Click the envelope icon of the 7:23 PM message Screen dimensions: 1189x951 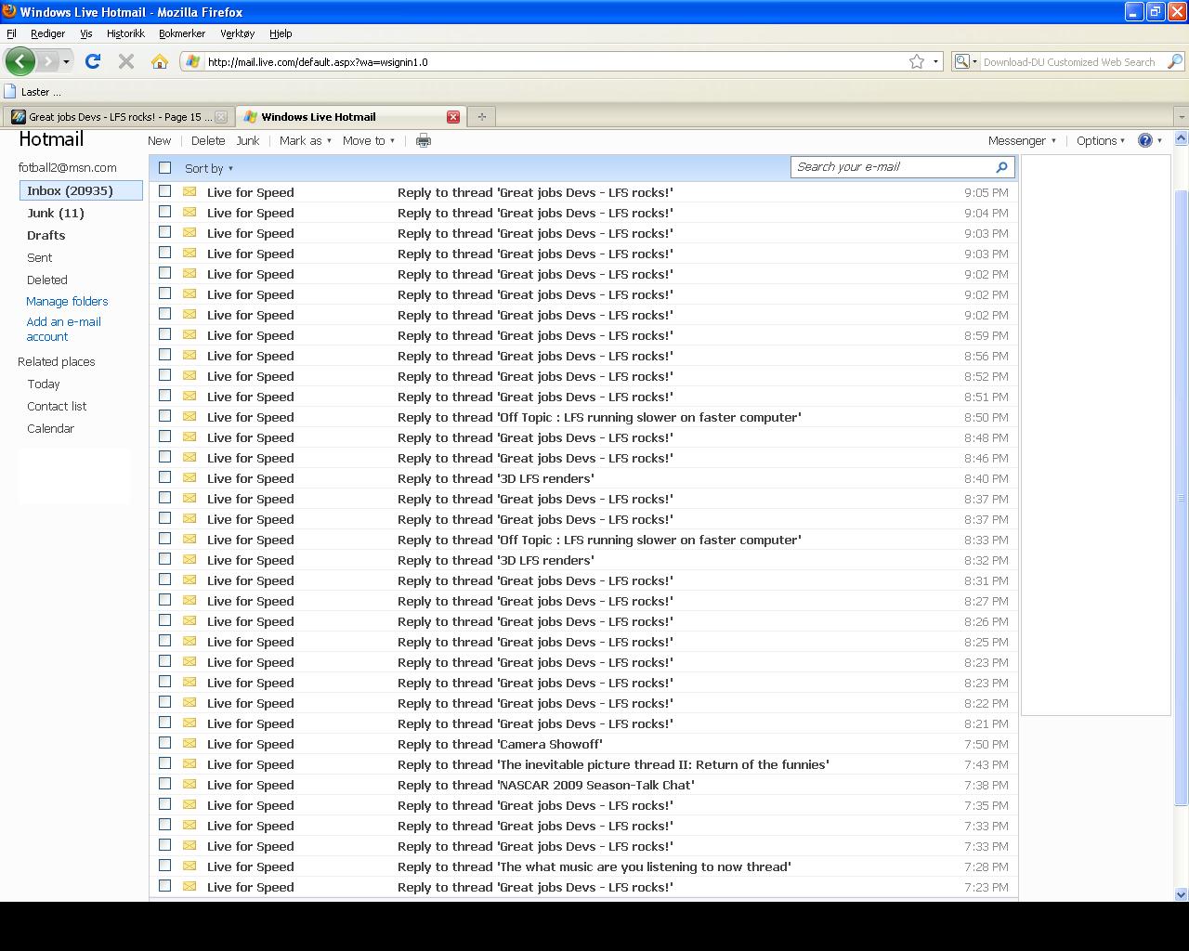189,887
